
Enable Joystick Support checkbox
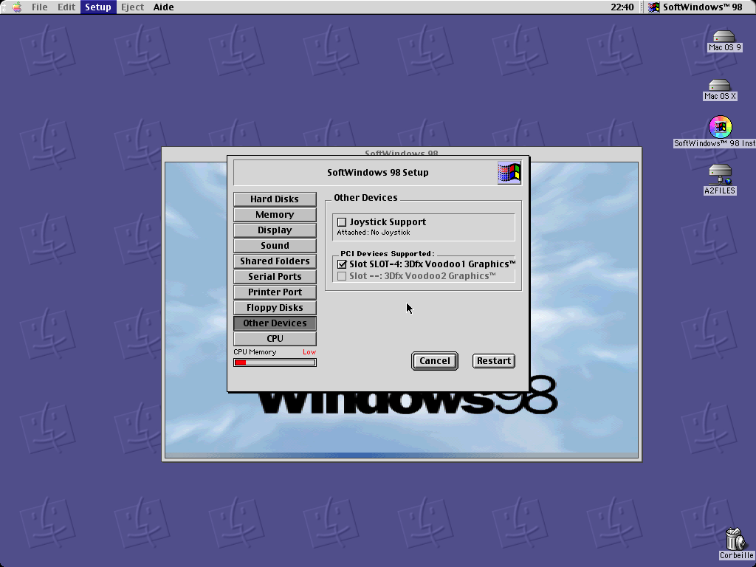pyautogui.click(x=342, y=222)
